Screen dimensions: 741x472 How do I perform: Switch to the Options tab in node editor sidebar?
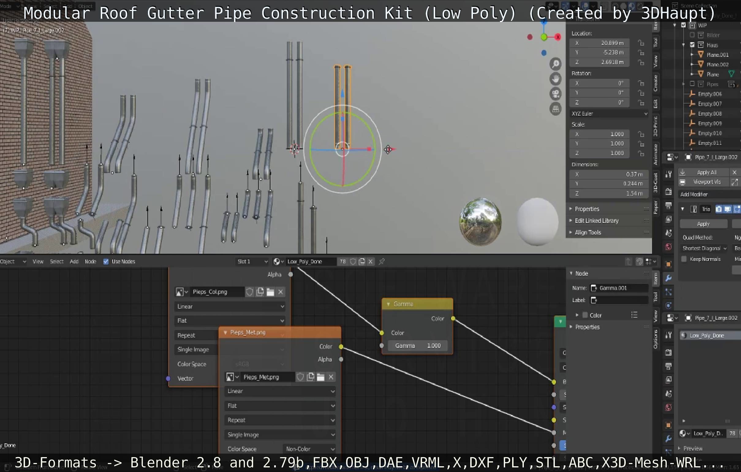pyautogui.click(x=656, y=339)
